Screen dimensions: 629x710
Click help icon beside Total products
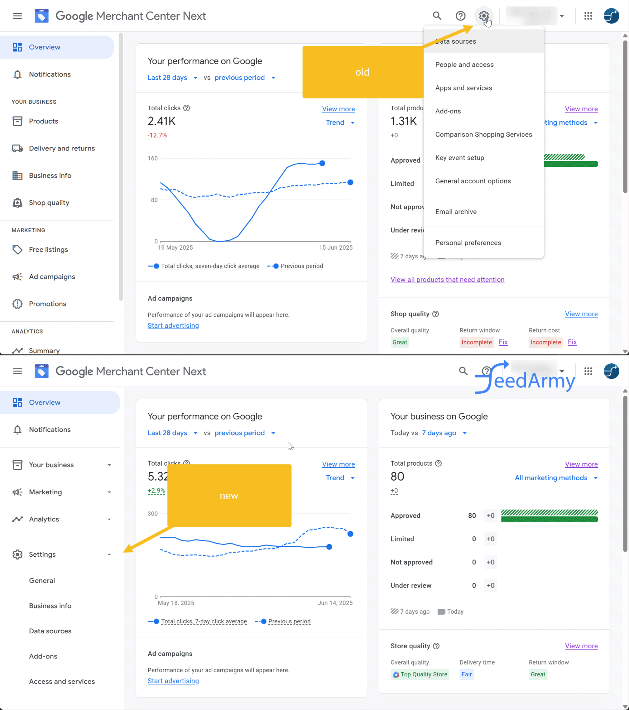[438, 464]
